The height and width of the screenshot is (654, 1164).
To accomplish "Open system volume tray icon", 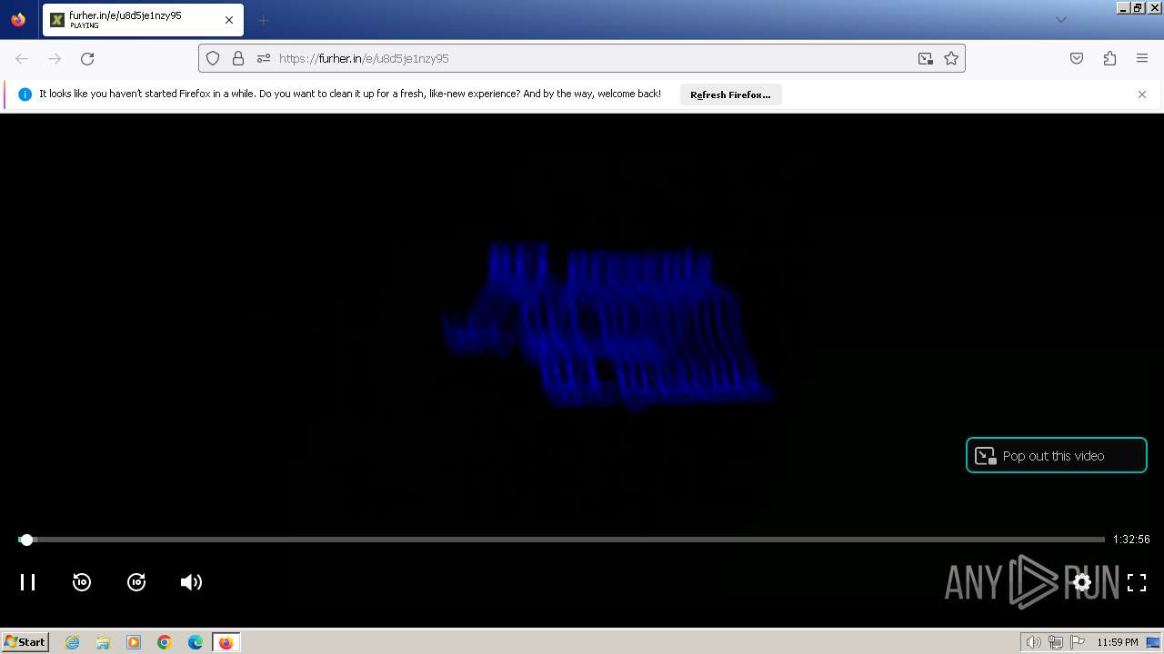I will 1034,642.
